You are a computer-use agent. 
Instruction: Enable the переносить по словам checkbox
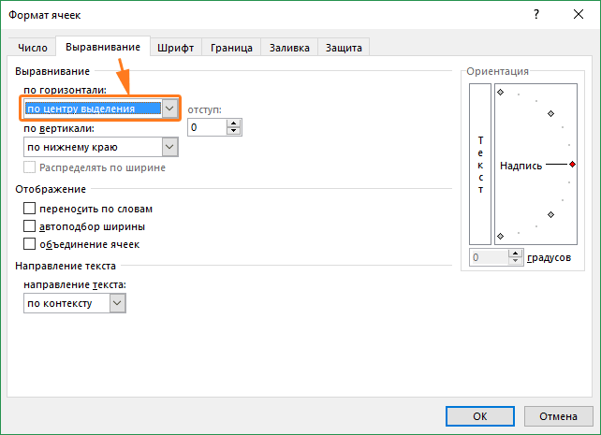30,209
